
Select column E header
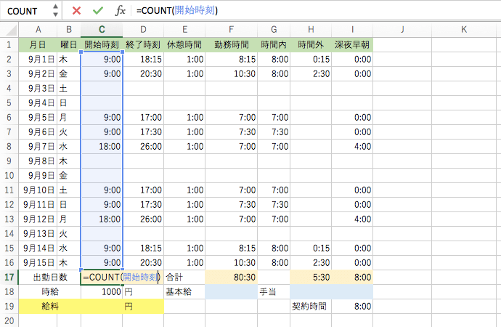[184, 30]
